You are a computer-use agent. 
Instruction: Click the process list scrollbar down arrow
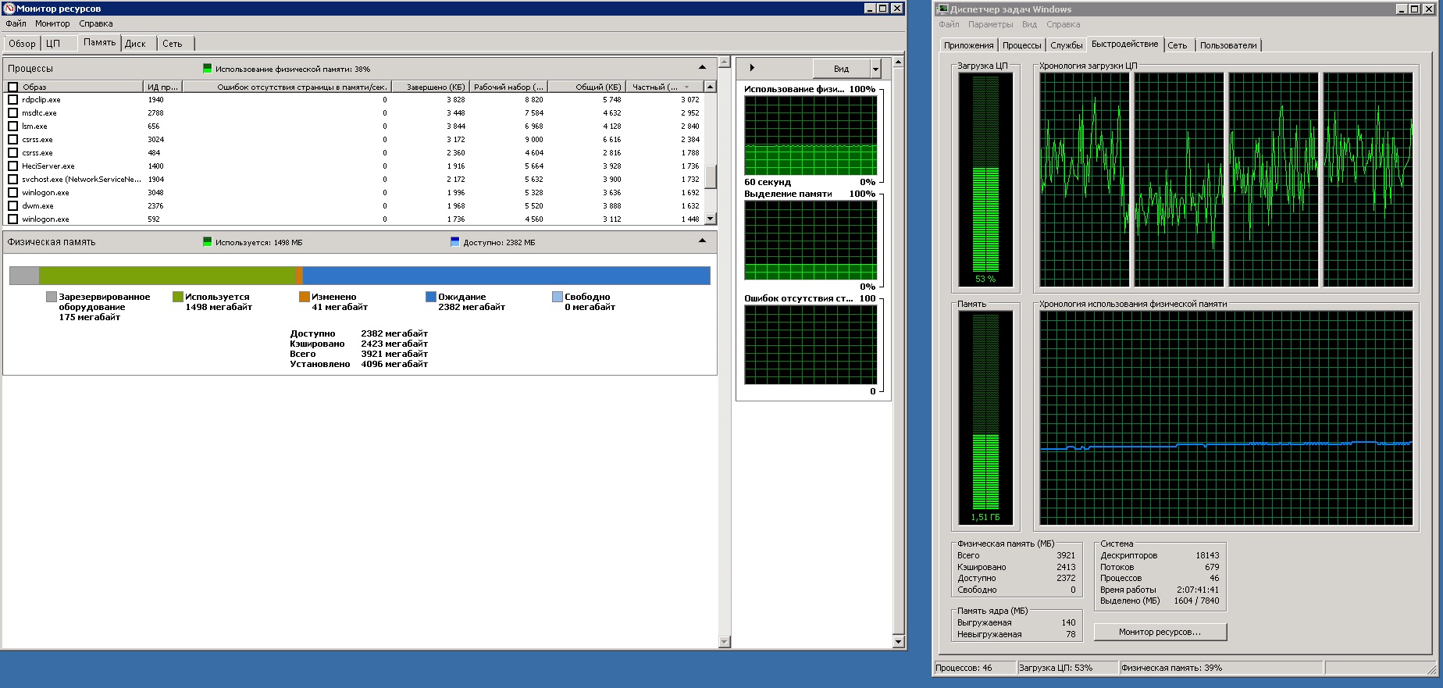point(710,219)
